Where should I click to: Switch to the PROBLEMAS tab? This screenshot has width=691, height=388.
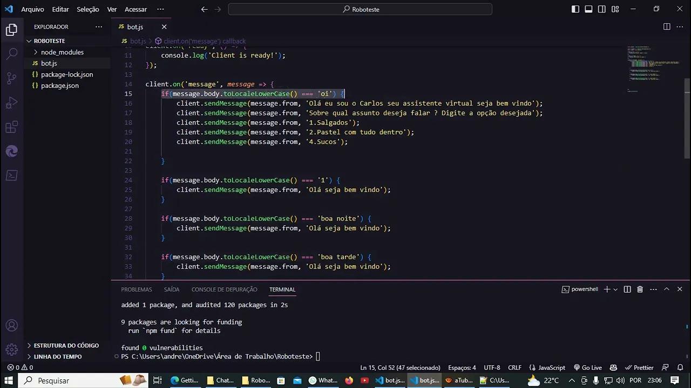coord(137,289)
